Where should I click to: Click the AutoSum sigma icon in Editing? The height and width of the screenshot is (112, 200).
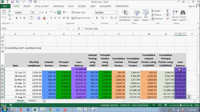pos(167,11)
